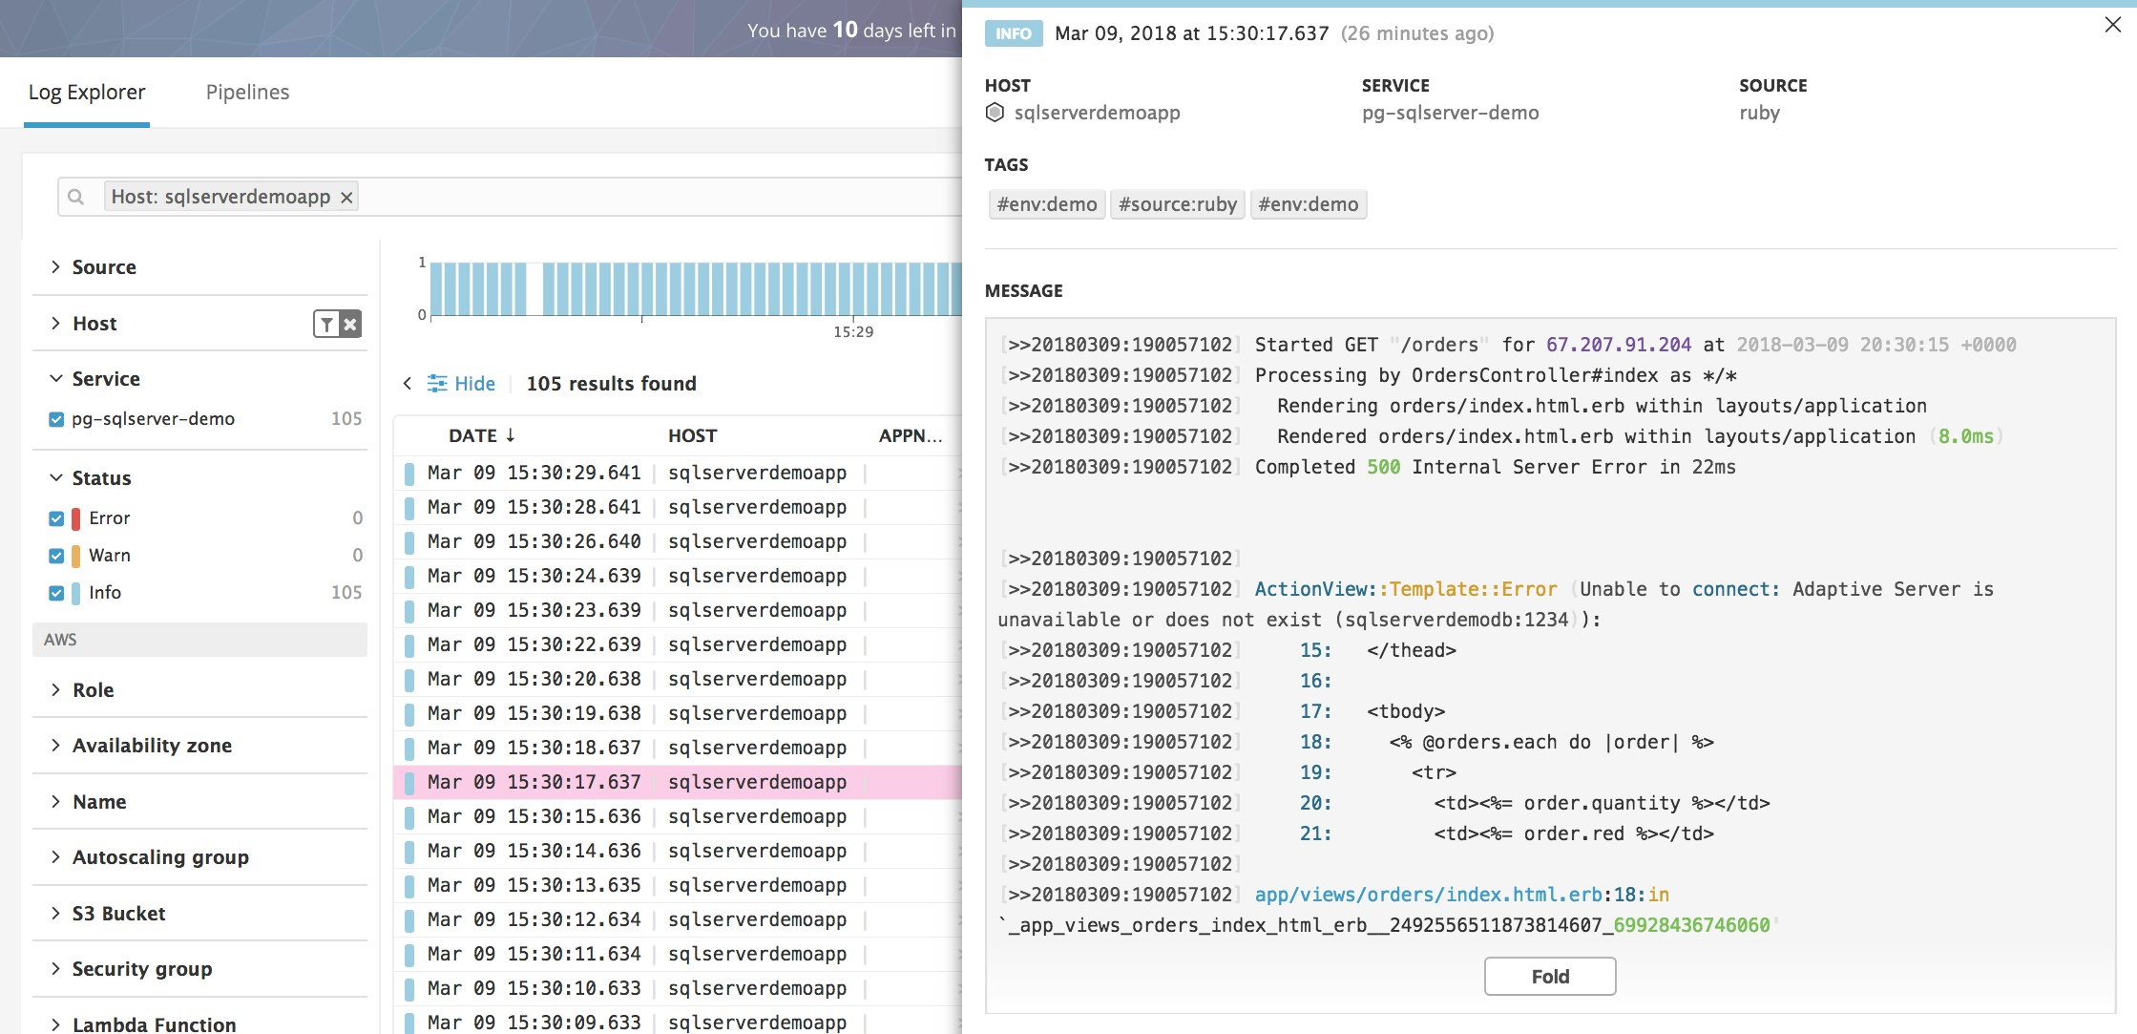Uncheck the pg-sqlserver-demo service checkbox
This screenshot has height=1034, width=2137.
(x=55, y=418)
